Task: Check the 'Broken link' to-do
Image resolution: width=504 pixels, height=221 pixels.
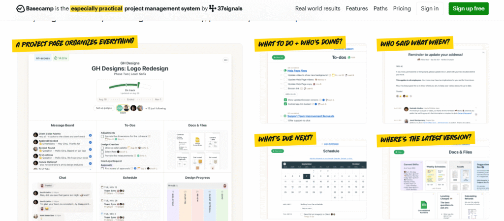Action: pyautogui.click(x=285, y=88)
